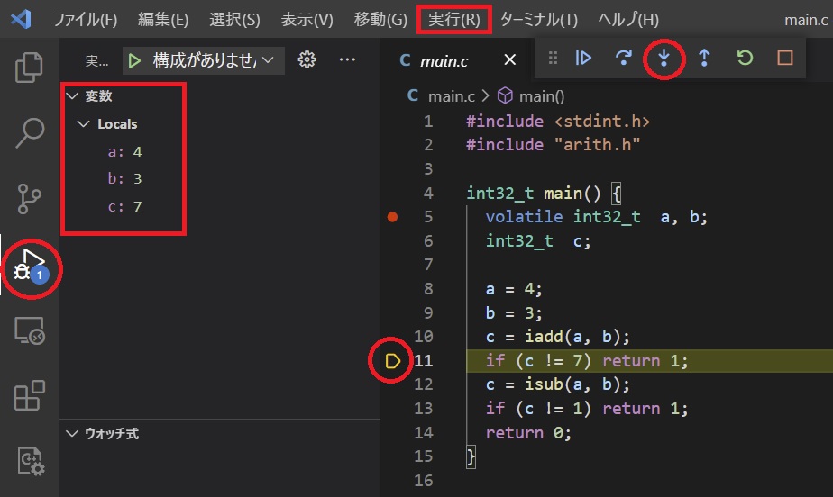Screen dimensions: 833x497
Task: Toggle the breakpoint on line 5
Action: tap(392, 216)
